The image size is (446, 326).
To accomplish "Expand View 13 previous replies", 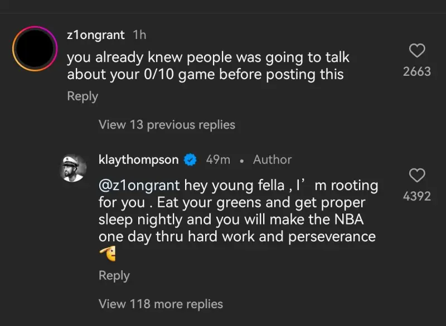I will [167, 125].
